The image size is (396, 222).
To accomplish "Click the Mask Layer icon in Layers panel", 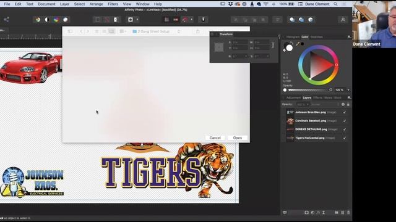I will pos(306,213).
